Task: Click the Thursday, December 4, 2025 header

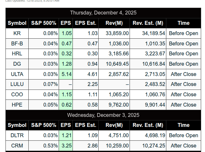Action: coord(103,13)
